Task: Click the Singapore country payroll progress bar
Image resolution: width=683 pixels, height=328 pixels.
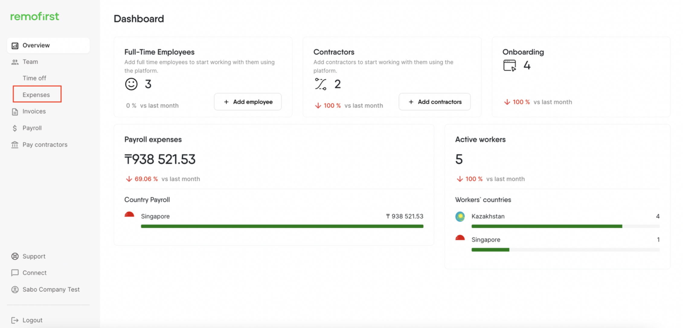Action: coord(282,226)
